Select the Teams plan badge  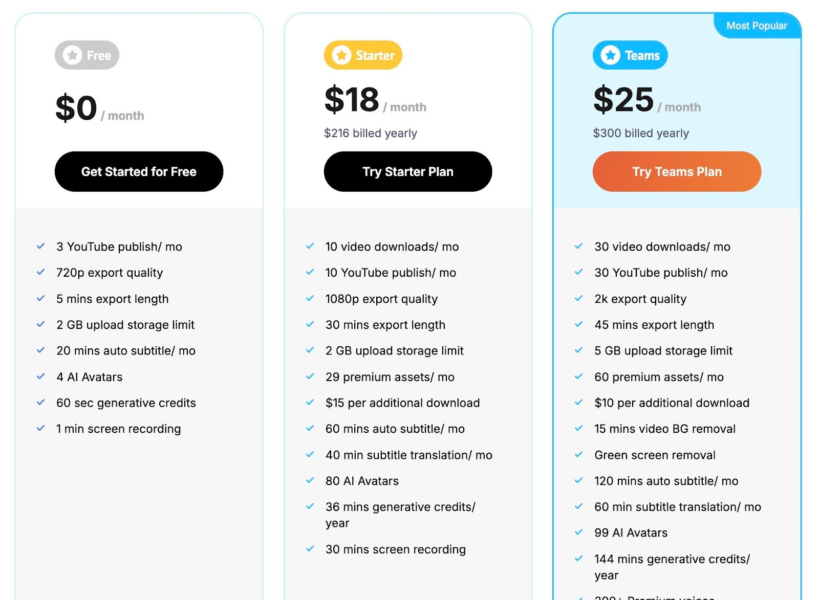click(x=630, y=55)
